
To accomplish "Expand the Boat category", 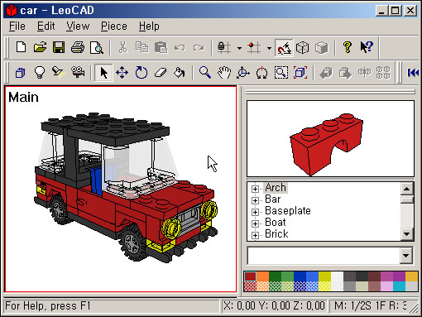I will coord(255,223).
